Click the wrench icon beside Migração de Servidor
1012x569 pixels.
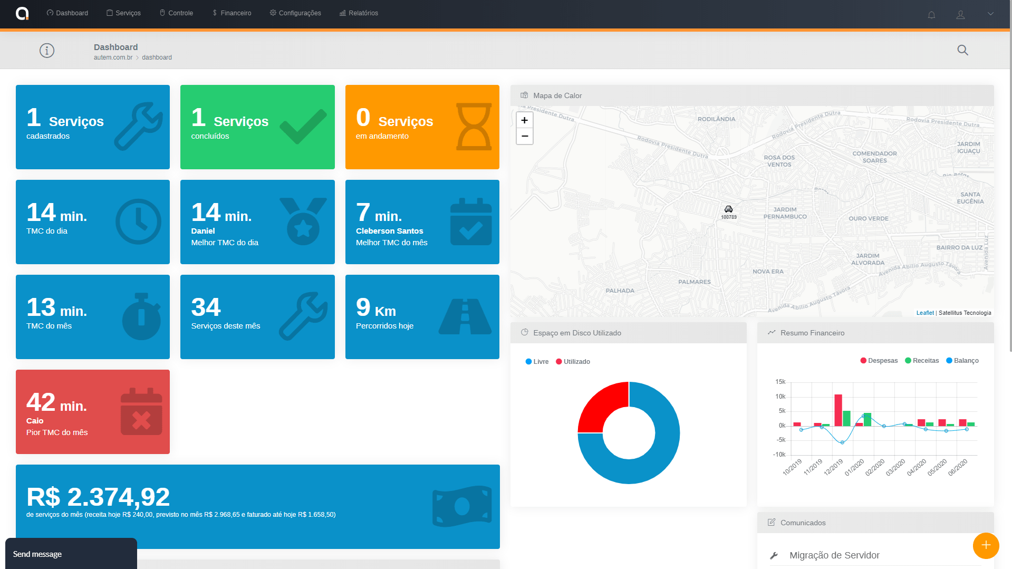pyautogui.click(x=774, y=555)
